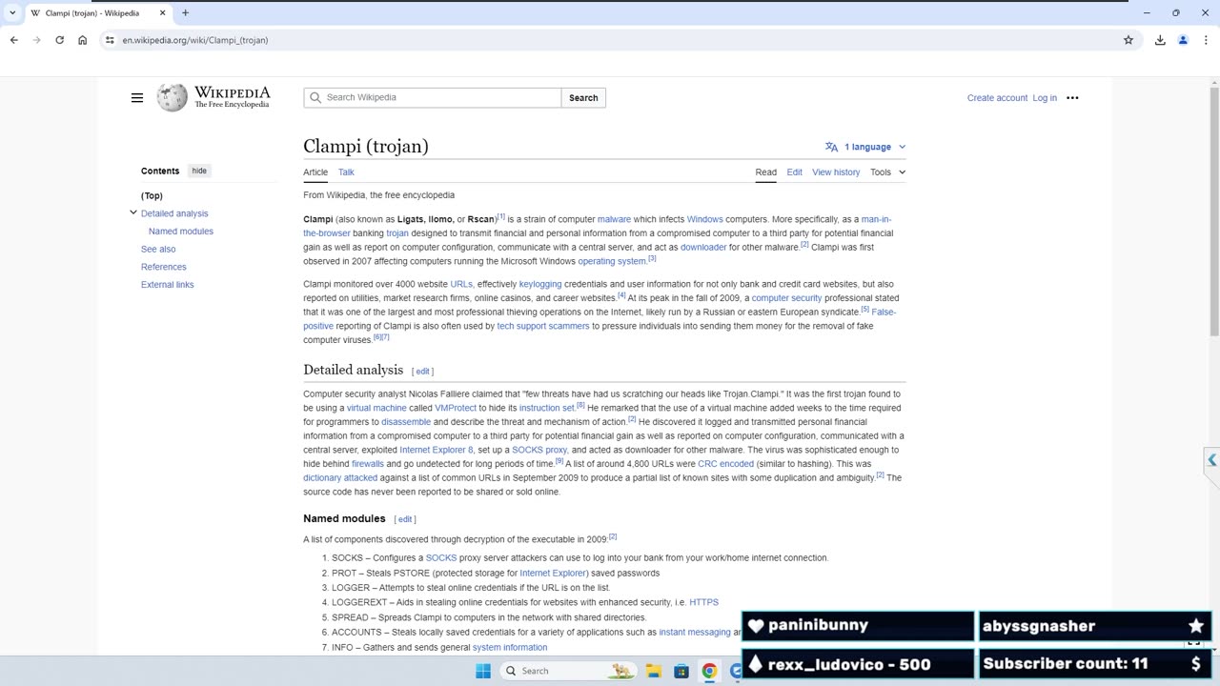The height and width of the screenshot is (686, 1220).
Task: Open the man-in-the-browser link
Action: tap(876, 219)
